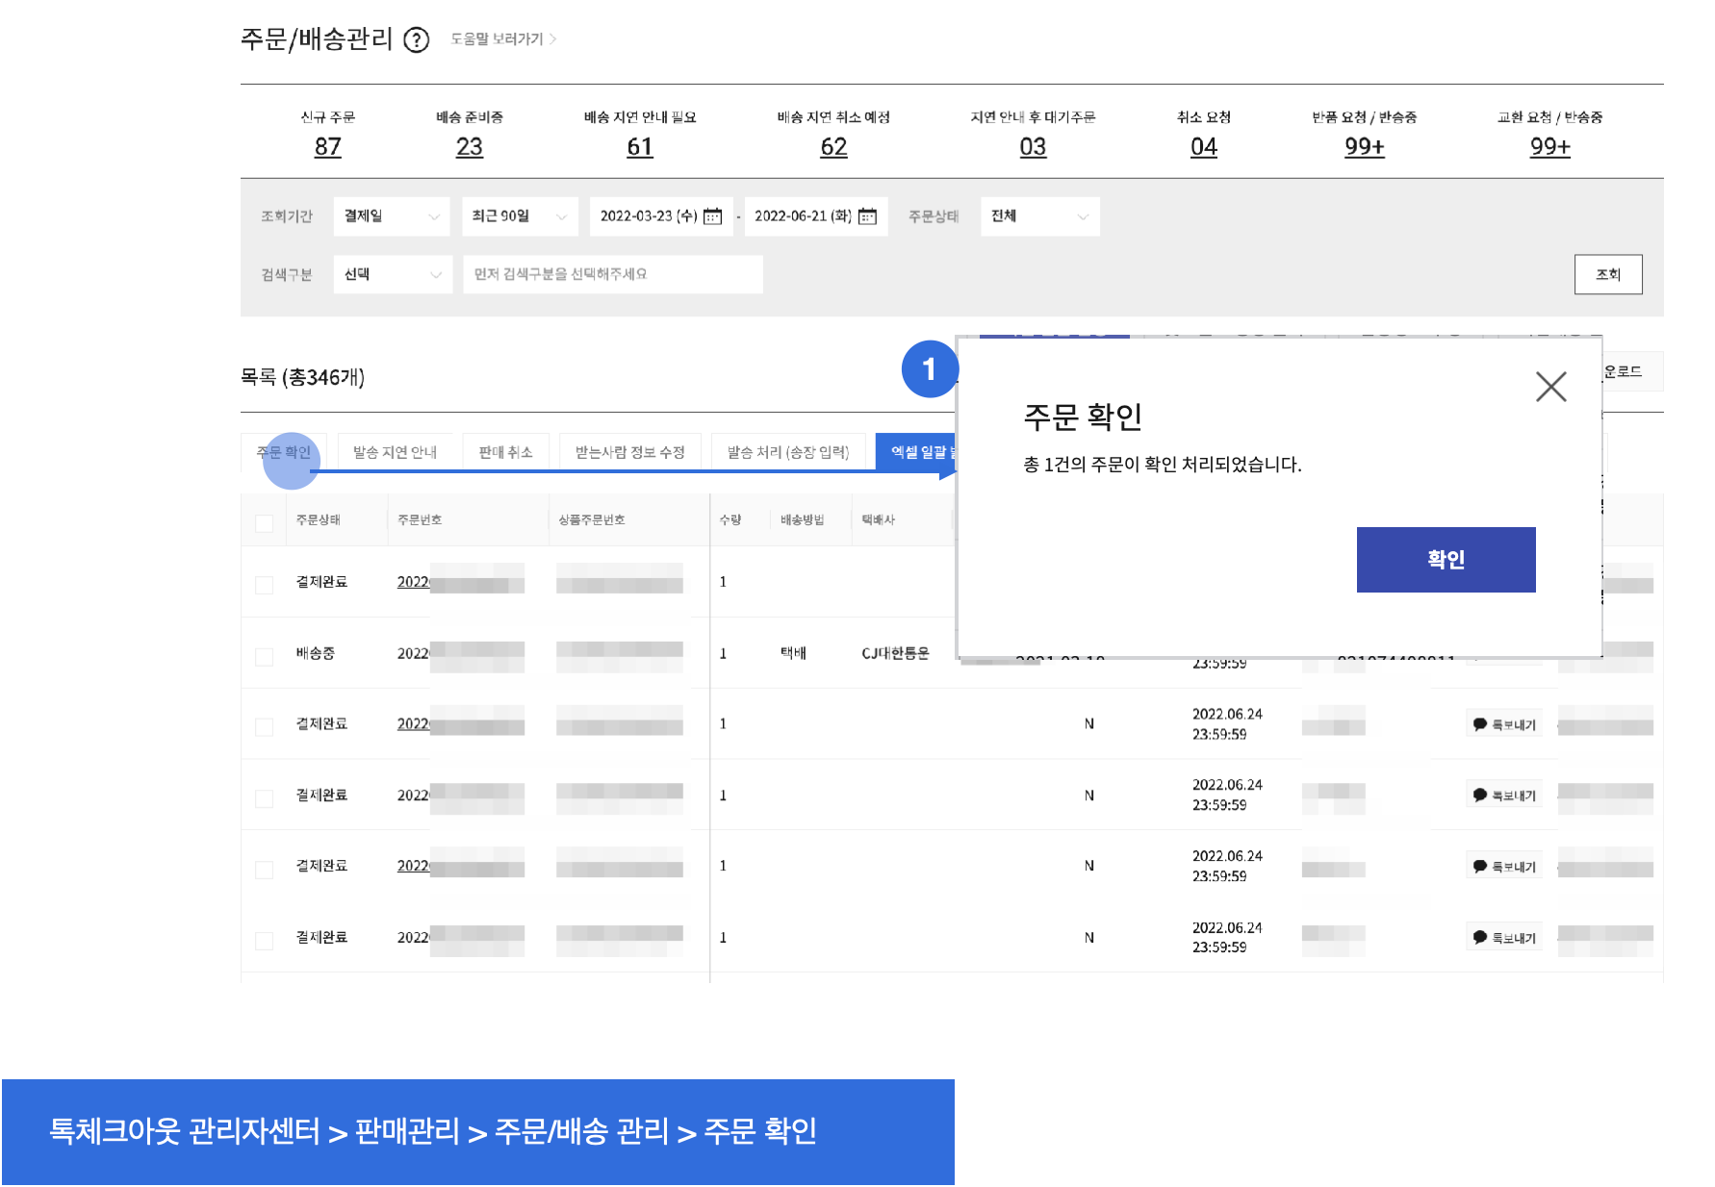The width and height of the screenshot is (1715, 1187).
Task: Expand the 주문상태 전체 dropdown
Action: coord(1039,216)
